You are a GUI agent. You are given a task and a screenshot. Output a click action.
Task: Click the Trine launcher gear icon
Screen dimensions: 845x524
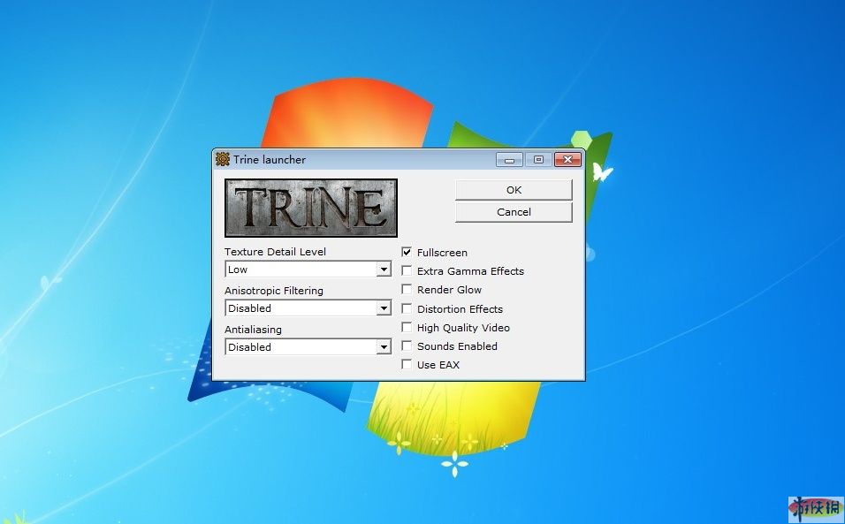(x=223, y=160)
